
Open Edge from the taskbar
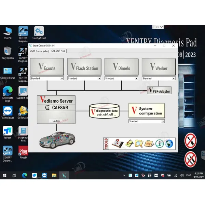(25, 175)
